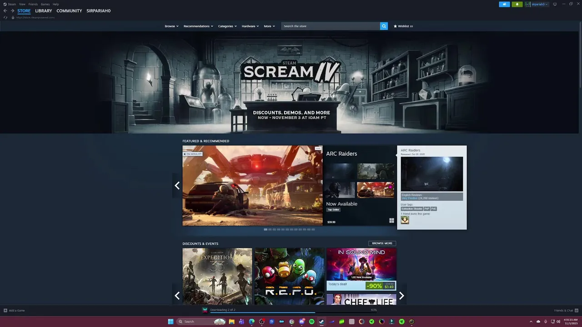Click the OneDrive cloud tray icon

pyautogui.click(x=538, y=322)
